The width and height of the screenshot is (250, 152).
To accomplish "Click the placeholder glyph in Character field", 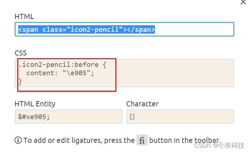I will 132,117.
